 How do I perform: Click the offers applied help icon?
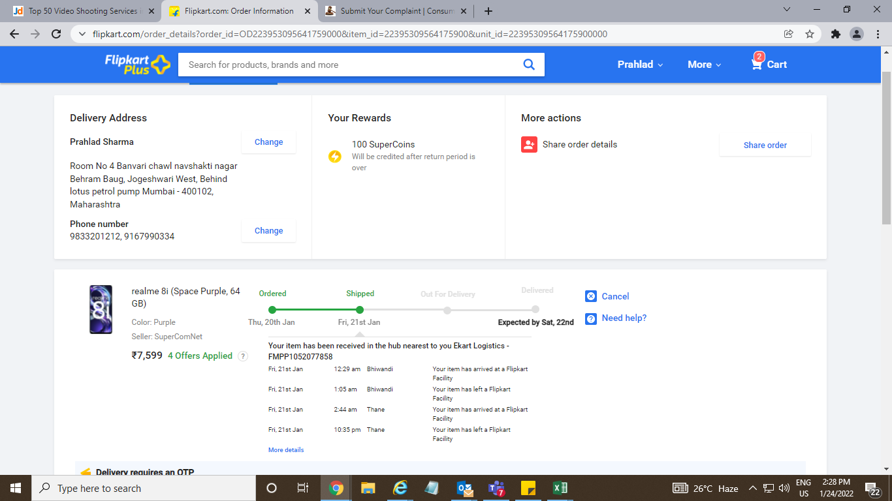243,356
